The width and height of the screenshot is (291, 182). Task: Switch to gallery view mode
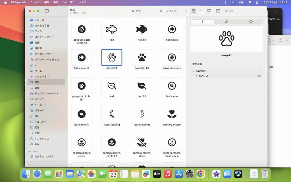(x=209, y=11)
